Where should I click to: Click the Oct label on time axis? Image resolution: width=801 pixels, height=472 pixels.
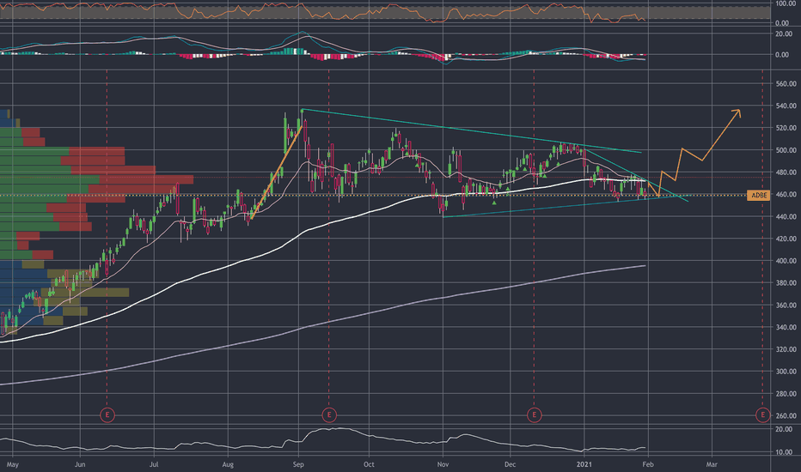pyautogui.click(x=369, y=464)
